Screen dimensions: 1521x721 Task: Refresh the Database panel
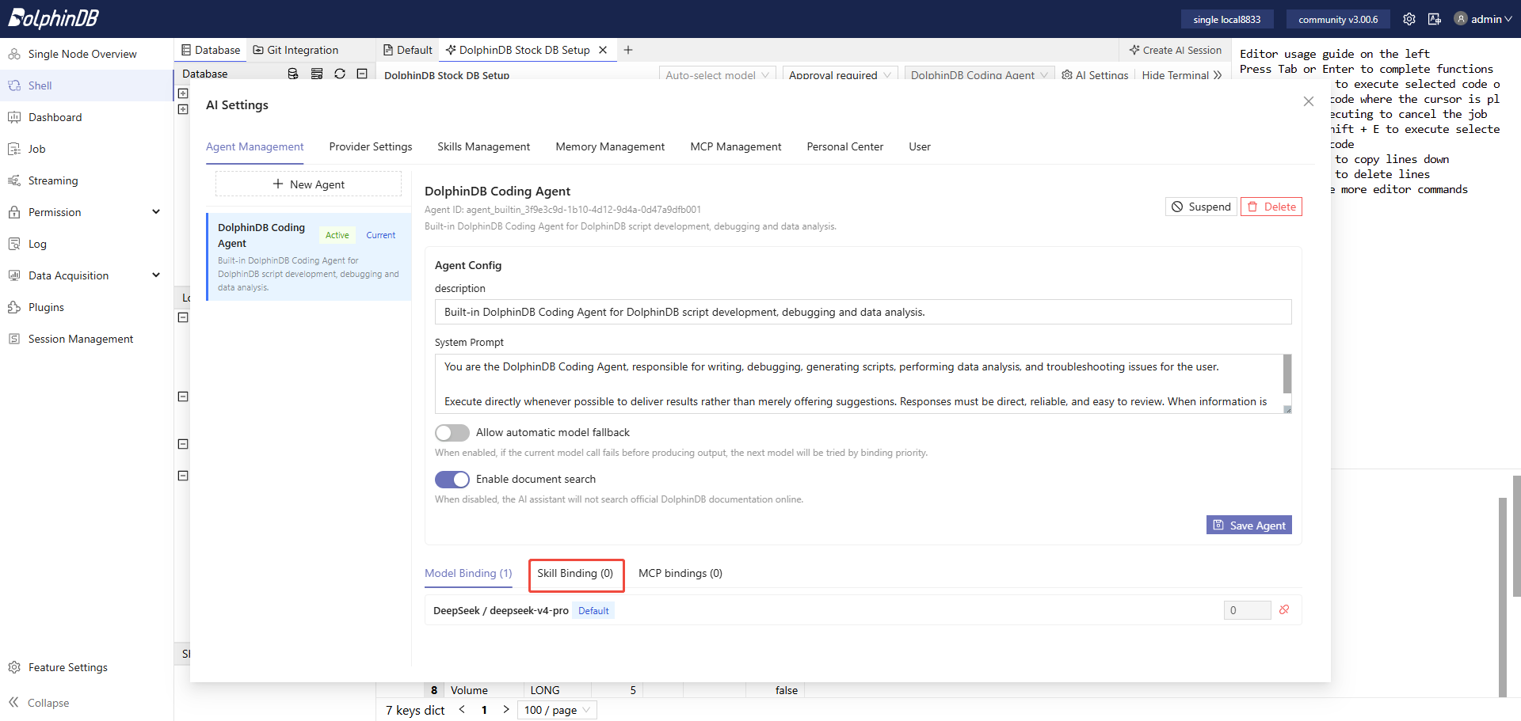[340, 74]
